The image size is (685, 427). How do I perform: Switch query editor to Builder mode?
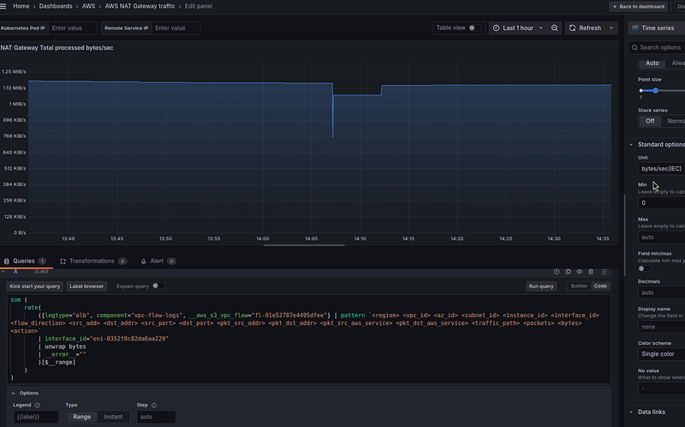click(x=579, y=286)
